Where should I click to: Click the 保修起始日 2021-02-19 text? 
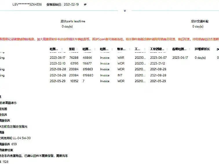coord(63,4)
